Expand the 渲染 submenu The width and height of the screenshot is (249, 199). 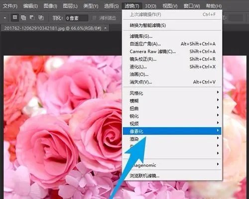[x=172, y=138]
